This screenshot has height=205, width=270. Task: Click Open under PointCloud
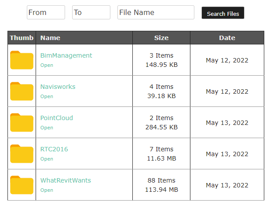[x=47, y=128]
